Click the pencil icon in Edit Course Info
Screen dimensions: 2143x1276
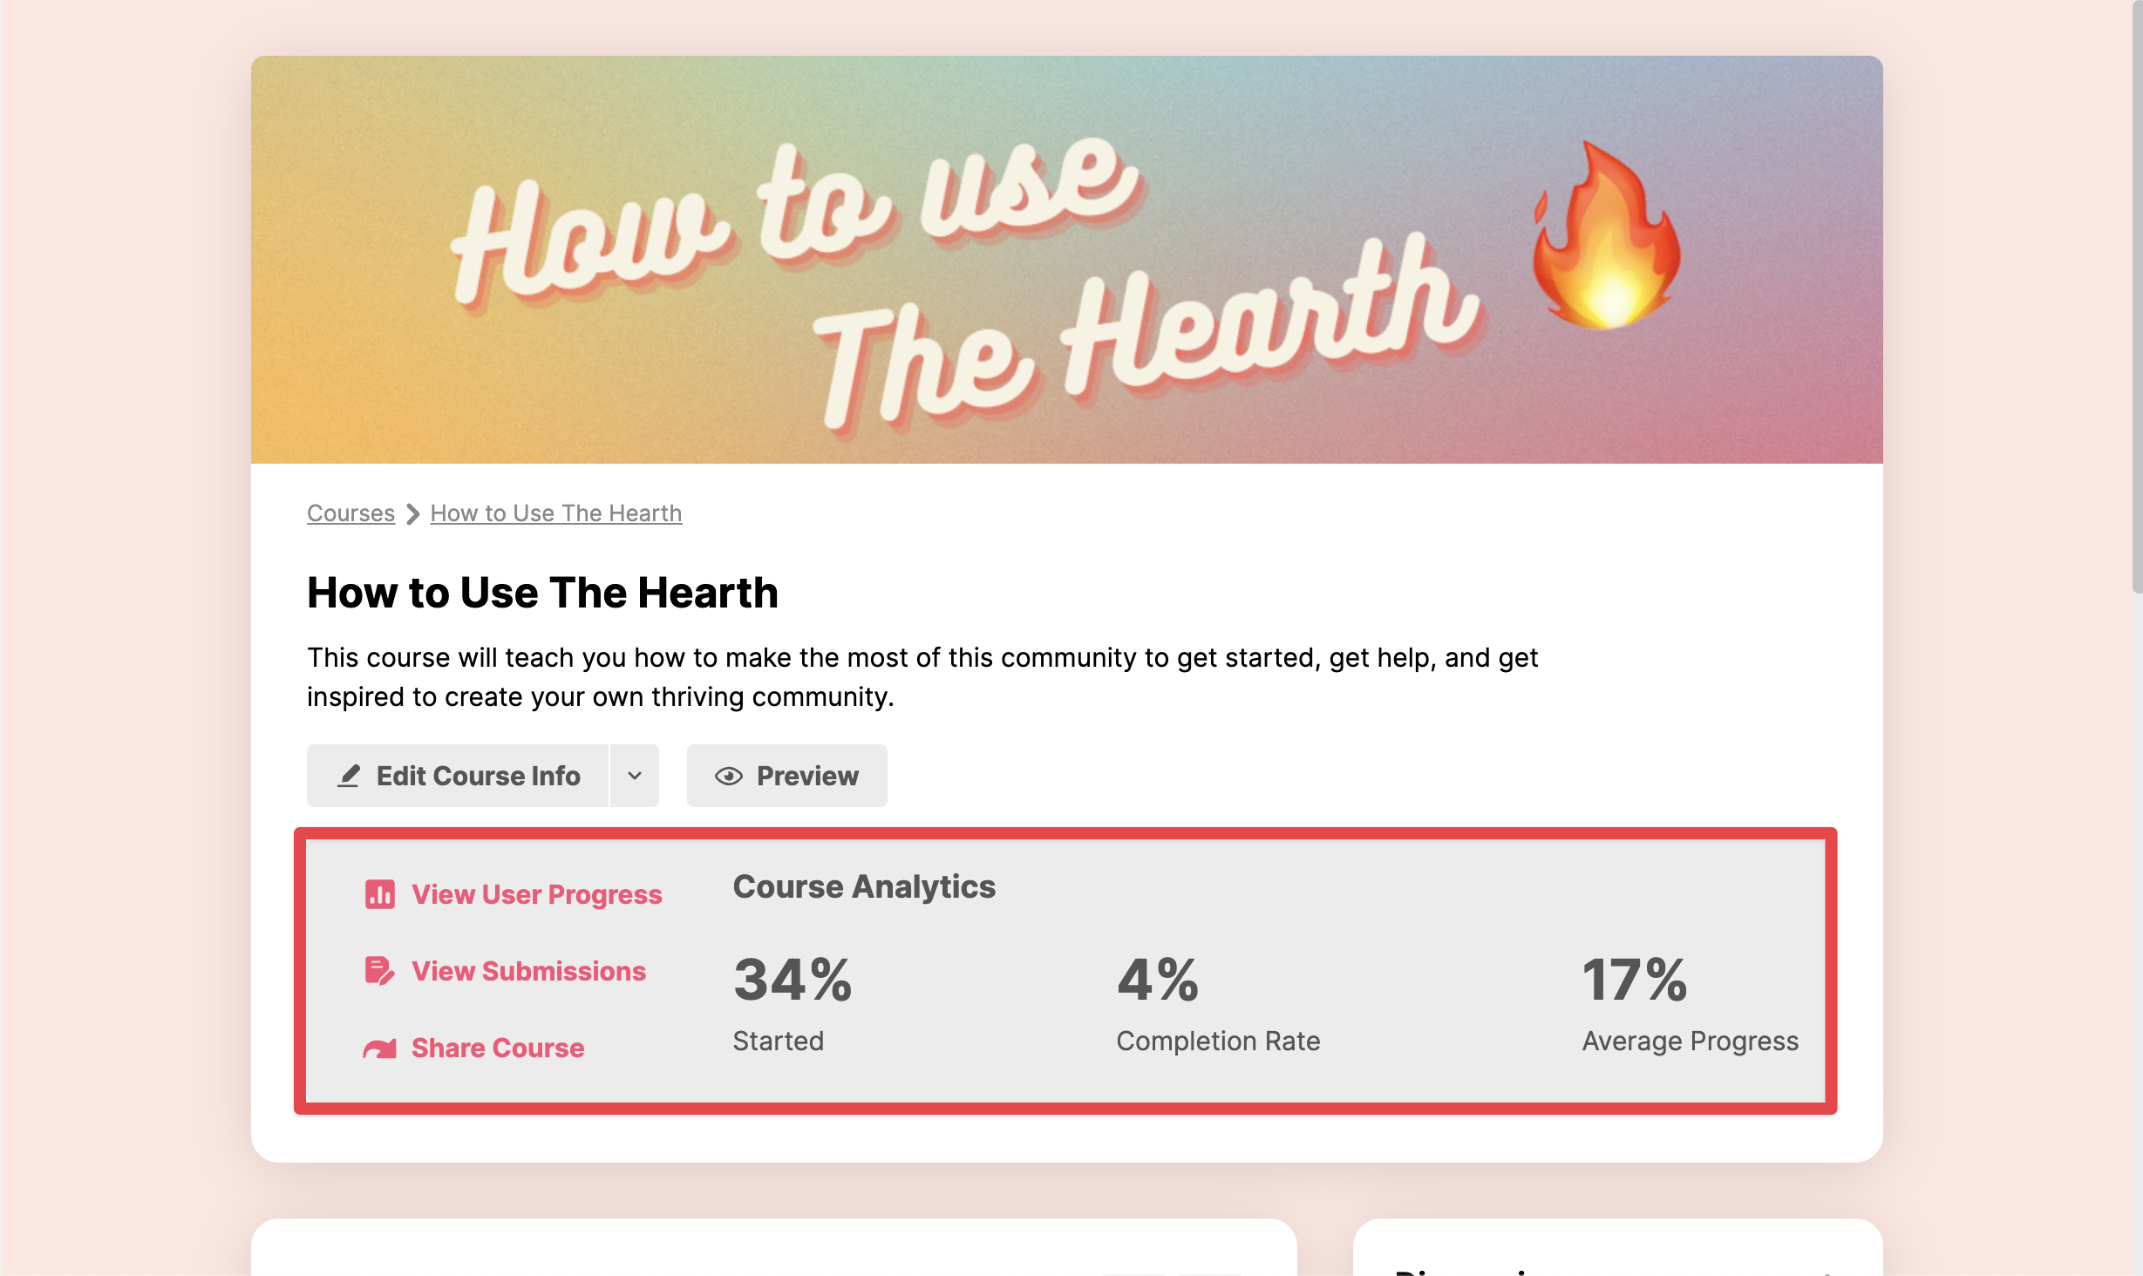coord(349,776)
